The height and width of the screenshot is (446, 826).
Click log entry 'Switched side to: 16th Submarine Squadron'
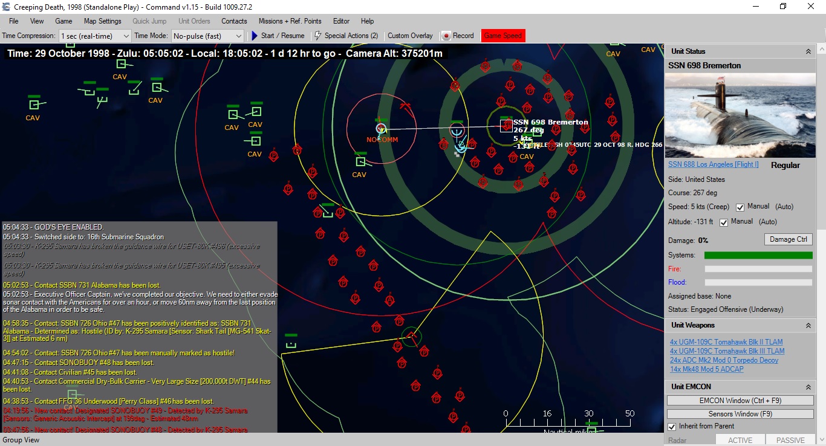[x=83, y=237]
